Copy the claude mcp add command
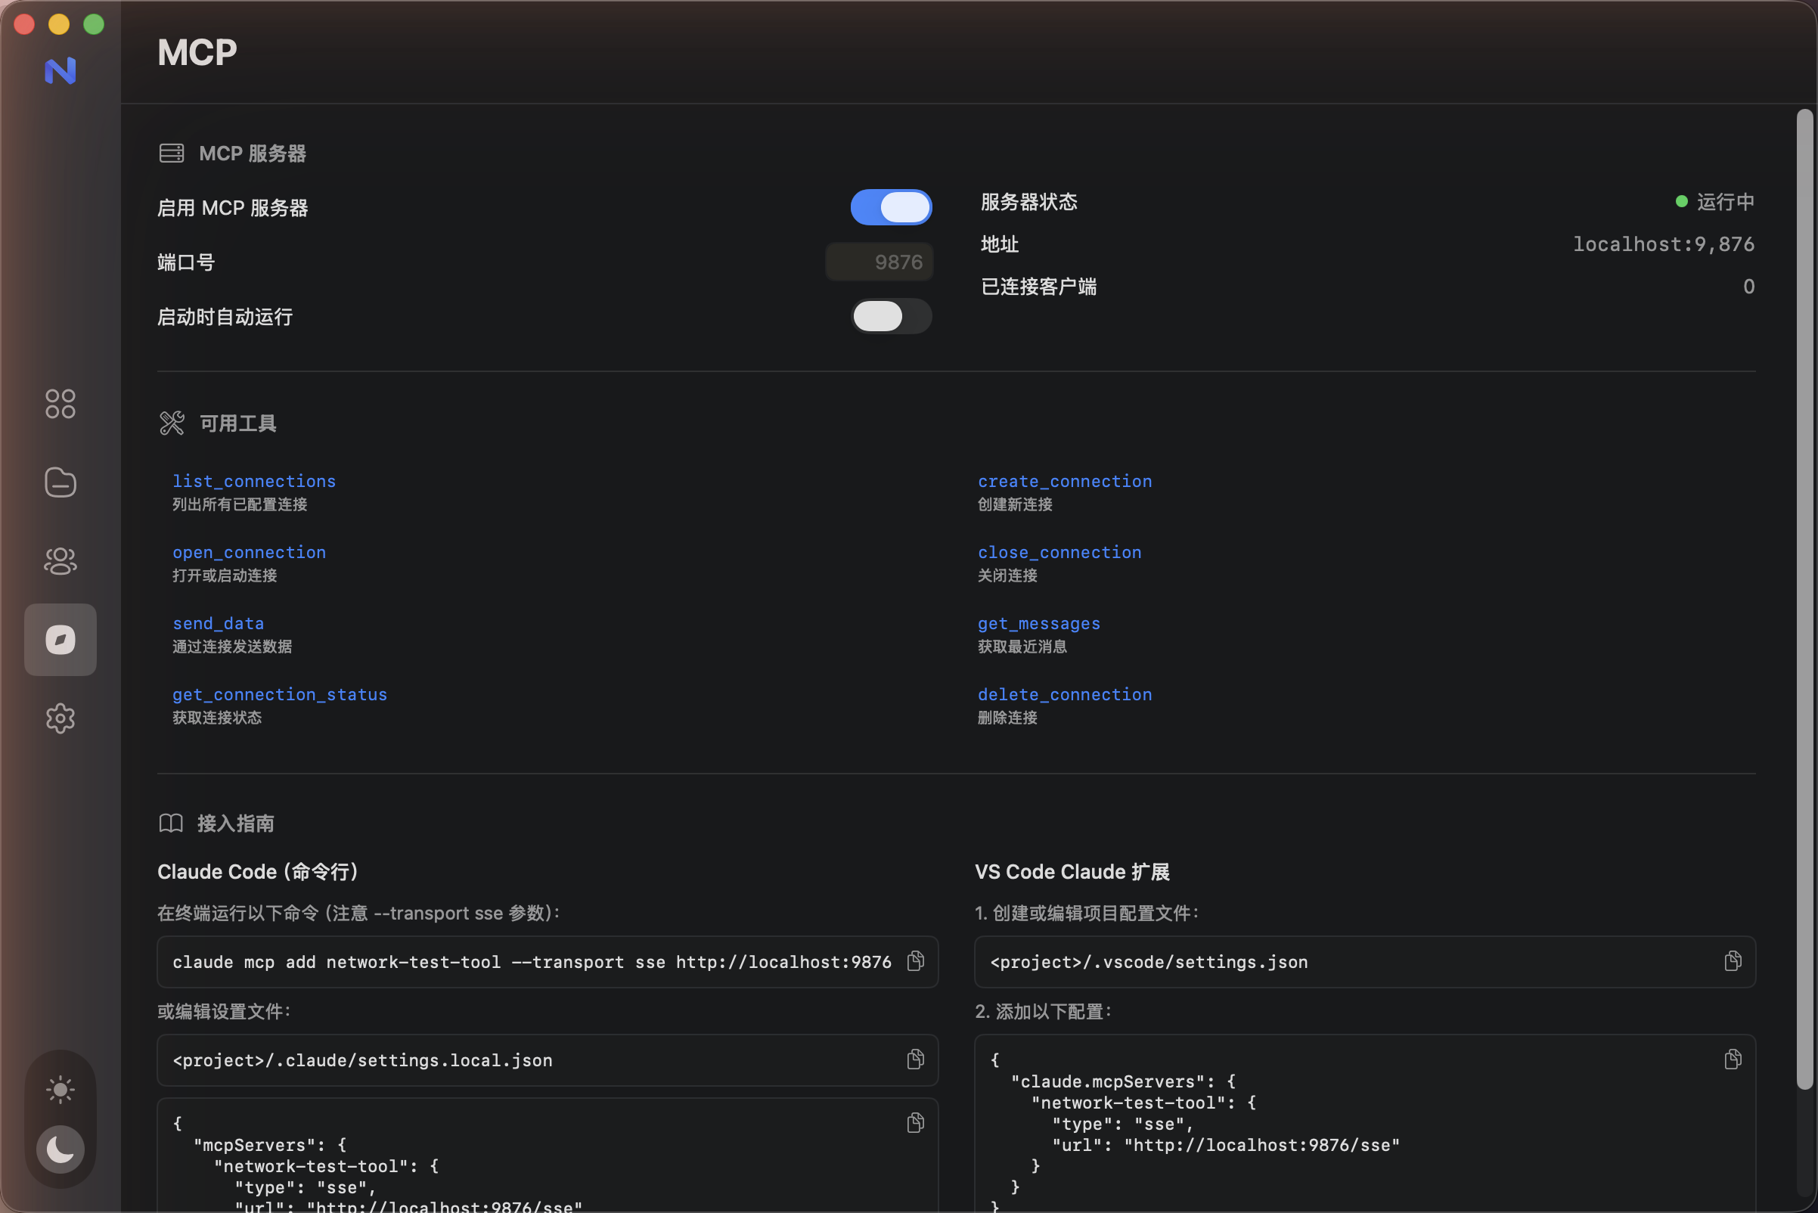The image size is (1818, 1213). tap(916, 961)
